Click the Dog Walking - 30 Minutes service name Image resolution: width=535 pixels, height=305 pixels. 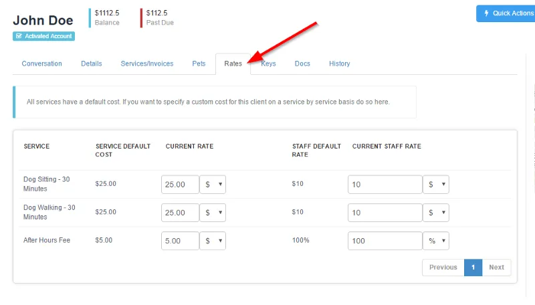[x=49, y=212]
